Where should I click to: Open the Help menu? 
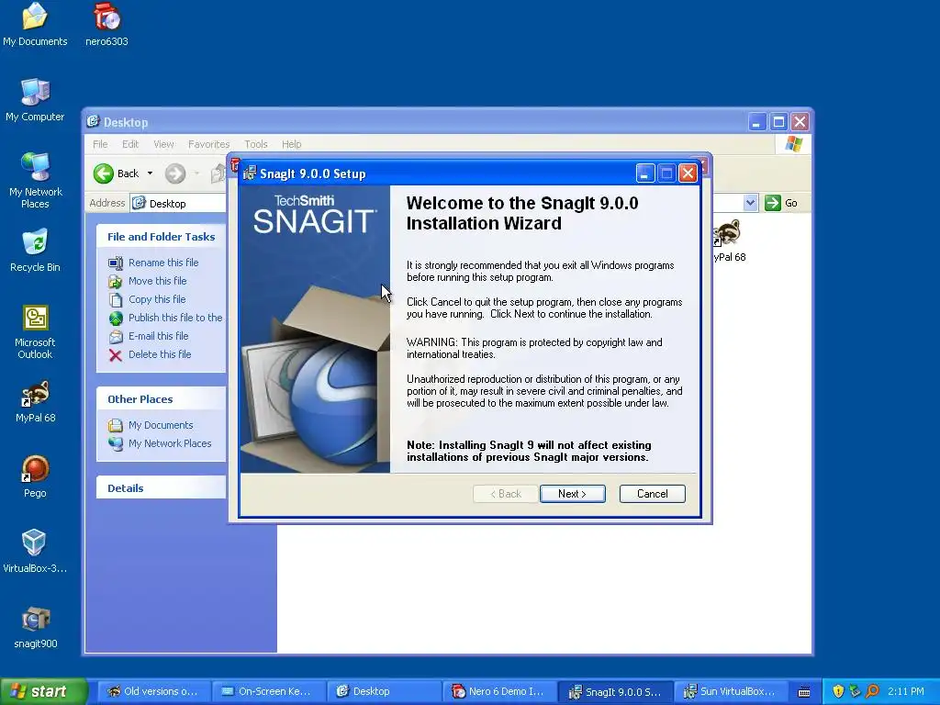(291, 144)
